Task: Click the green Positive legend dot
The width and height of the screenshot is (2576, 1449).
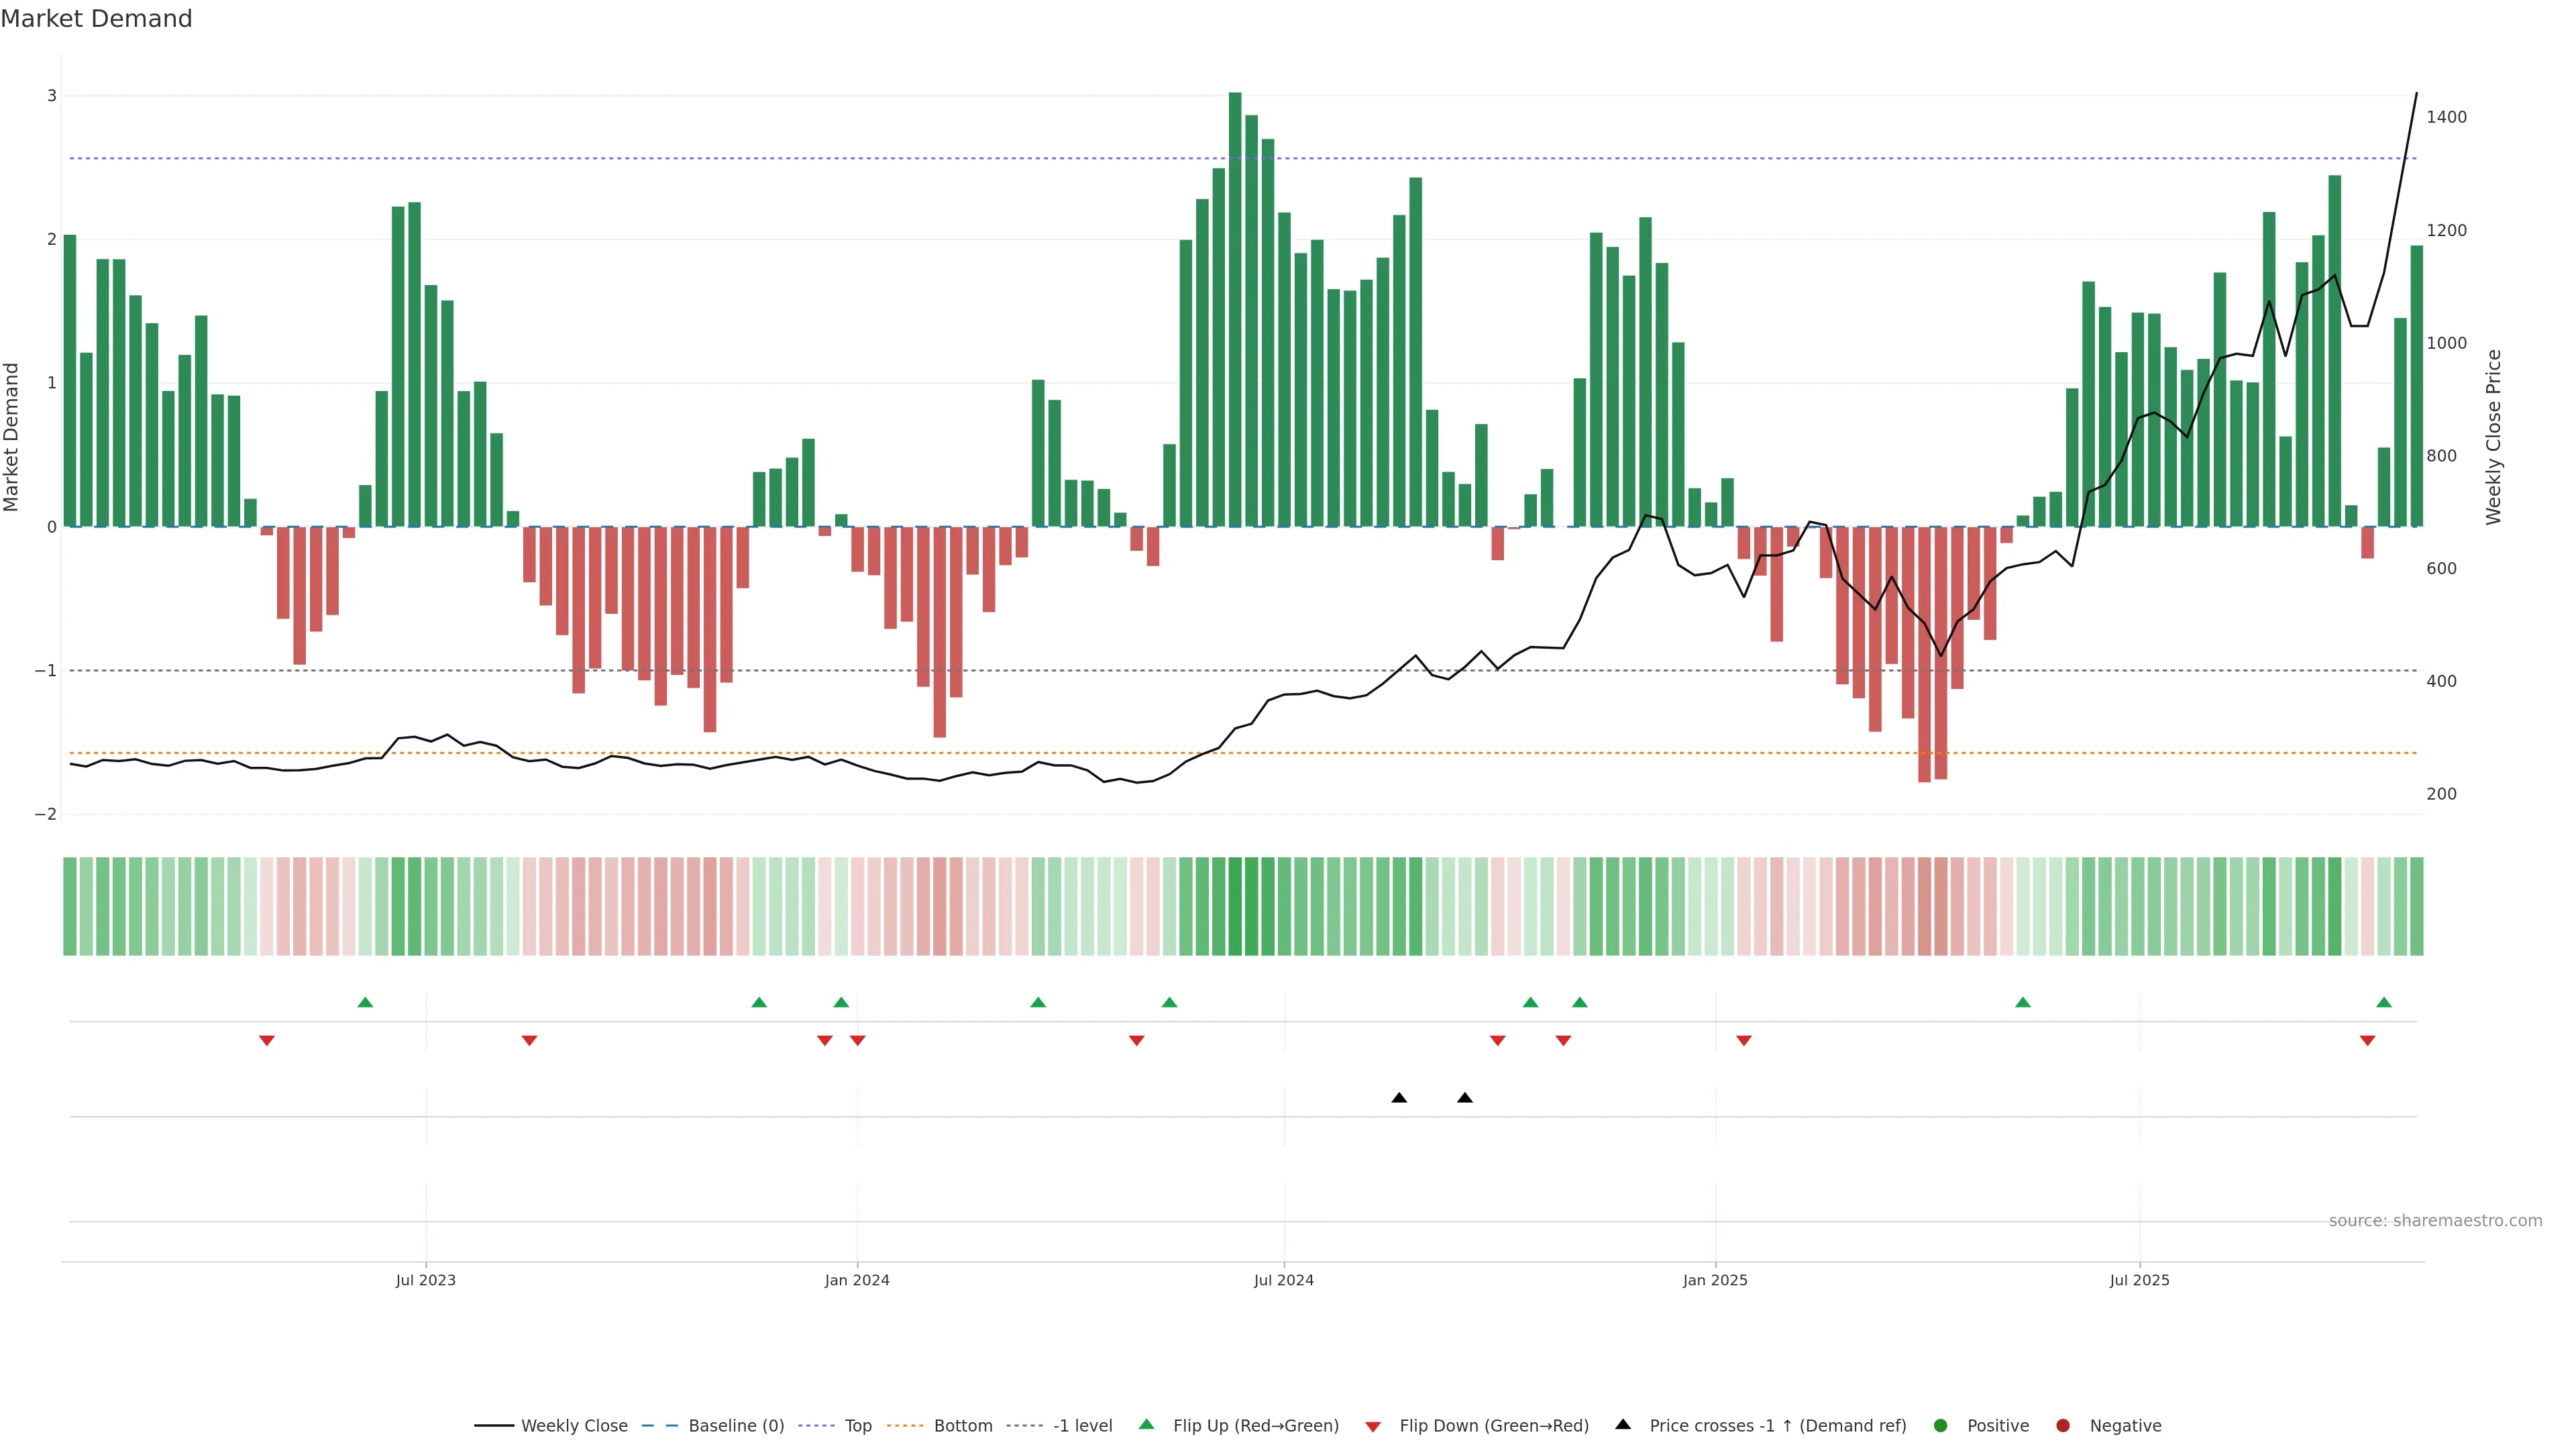Action: [x=1941, y=1425]
